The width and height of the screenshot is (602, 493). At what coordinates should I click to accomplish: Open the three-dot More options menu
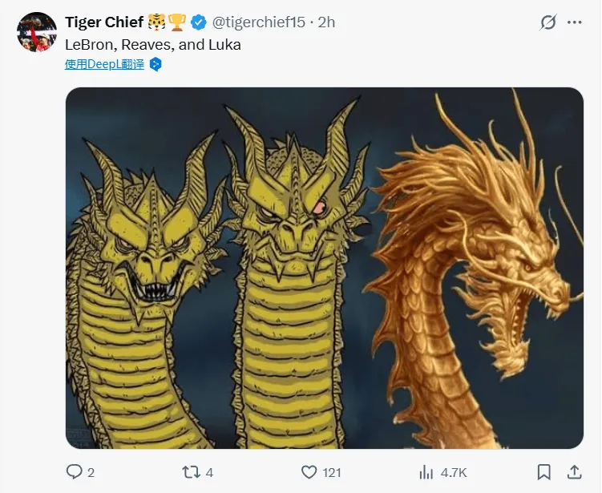(575, 22)
